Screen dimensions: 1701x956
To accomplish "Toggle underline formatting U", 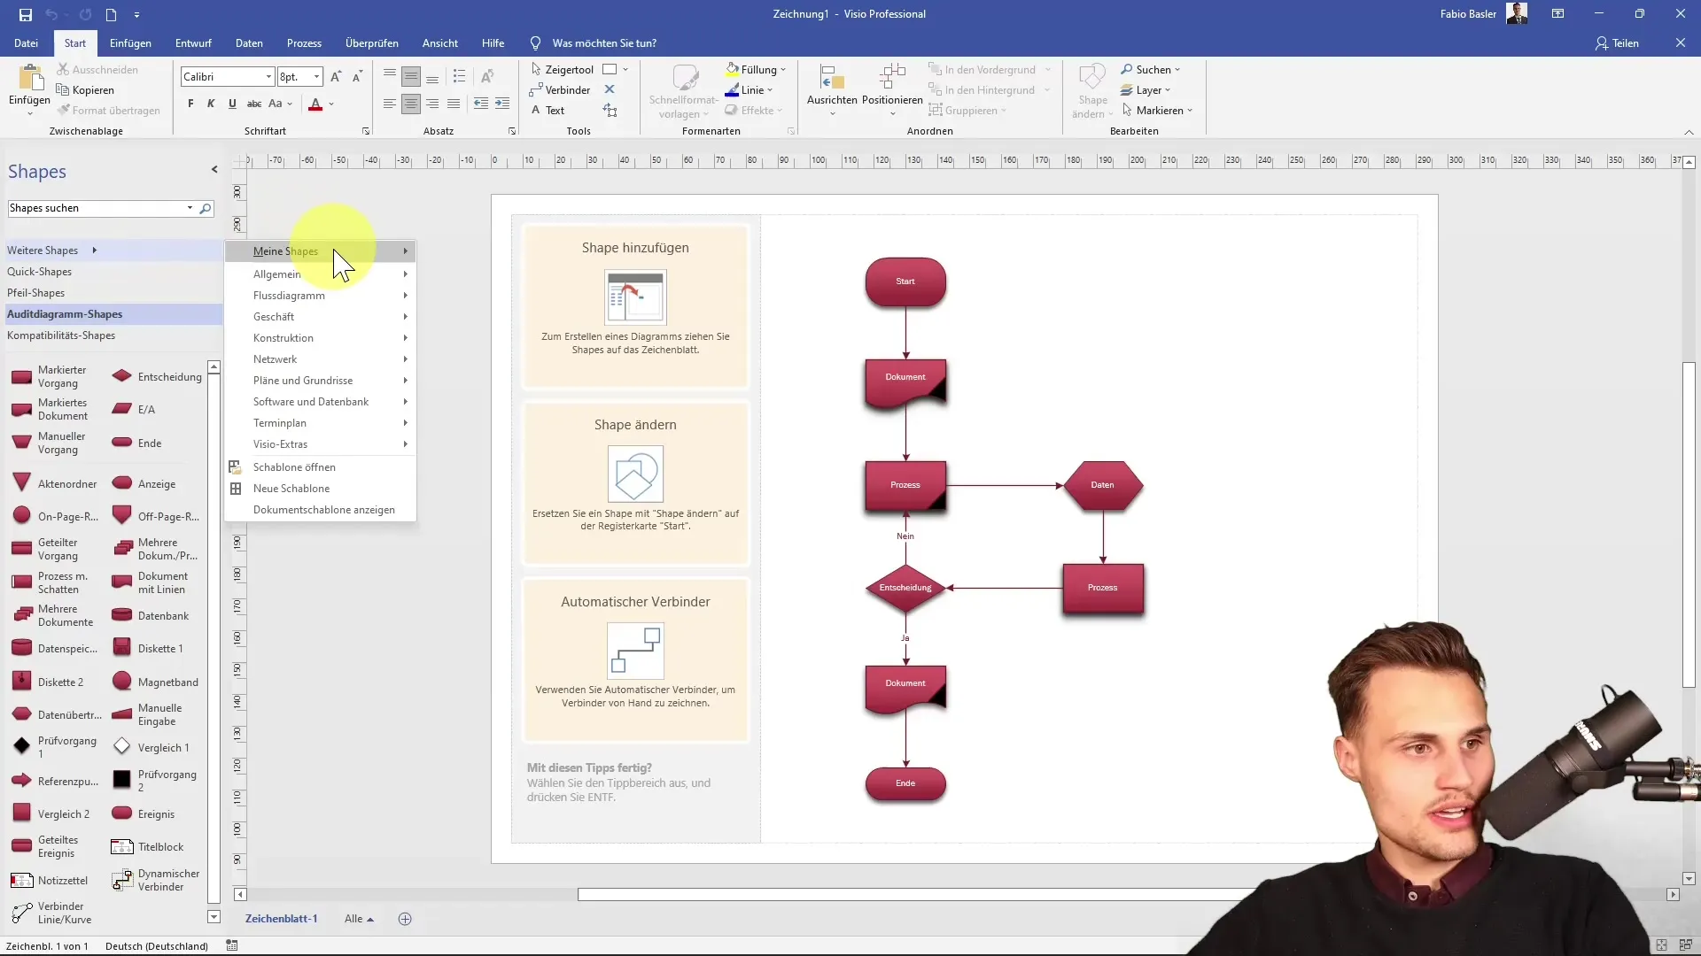I will 232,104.
